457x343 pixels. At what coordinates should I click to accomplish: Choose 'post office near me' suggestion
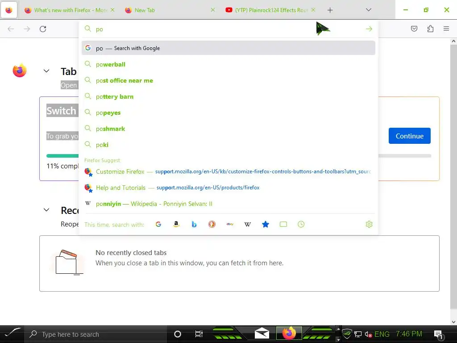point(228,80)
